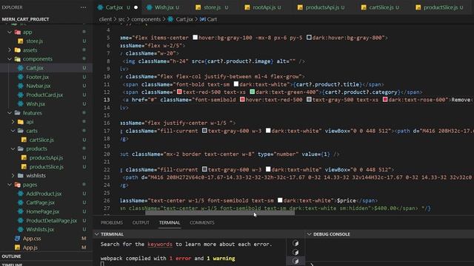This screenshot has width=474, height=266.
Task: Collapse the products folder
Action: point(13,149)
